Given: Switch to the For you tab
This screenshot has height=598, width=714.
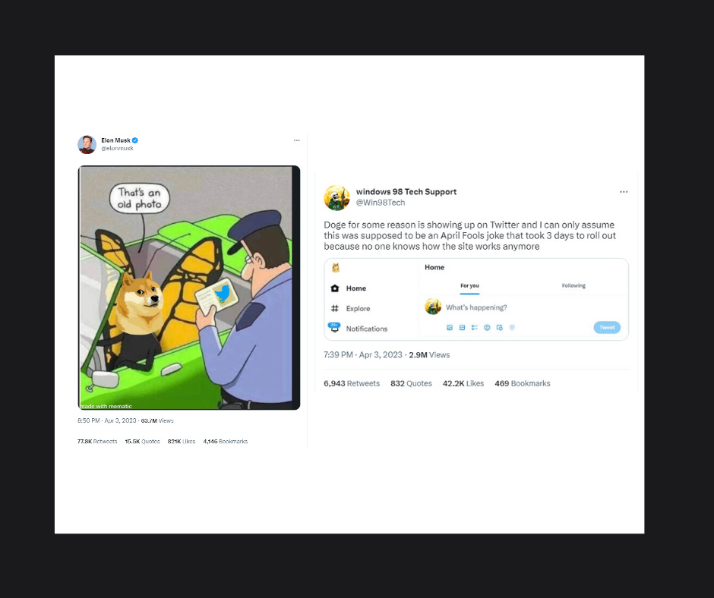Looking at the screenshot, I should [x=469, y=286].
